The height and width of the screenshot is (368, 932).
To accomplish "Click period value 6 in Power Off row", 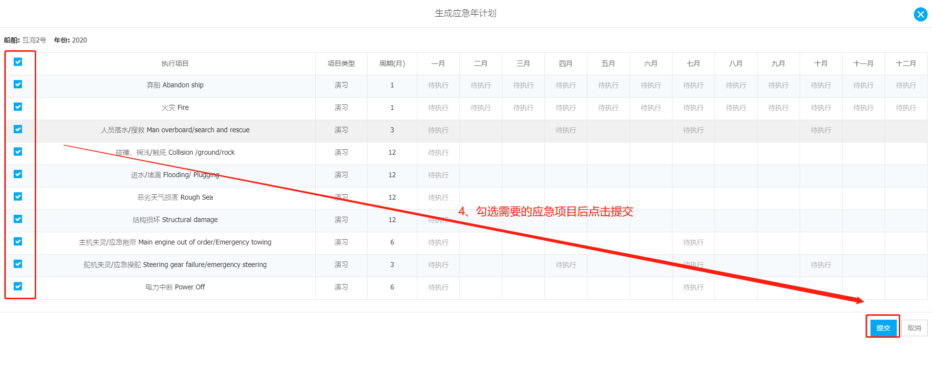I will [392, 287].
